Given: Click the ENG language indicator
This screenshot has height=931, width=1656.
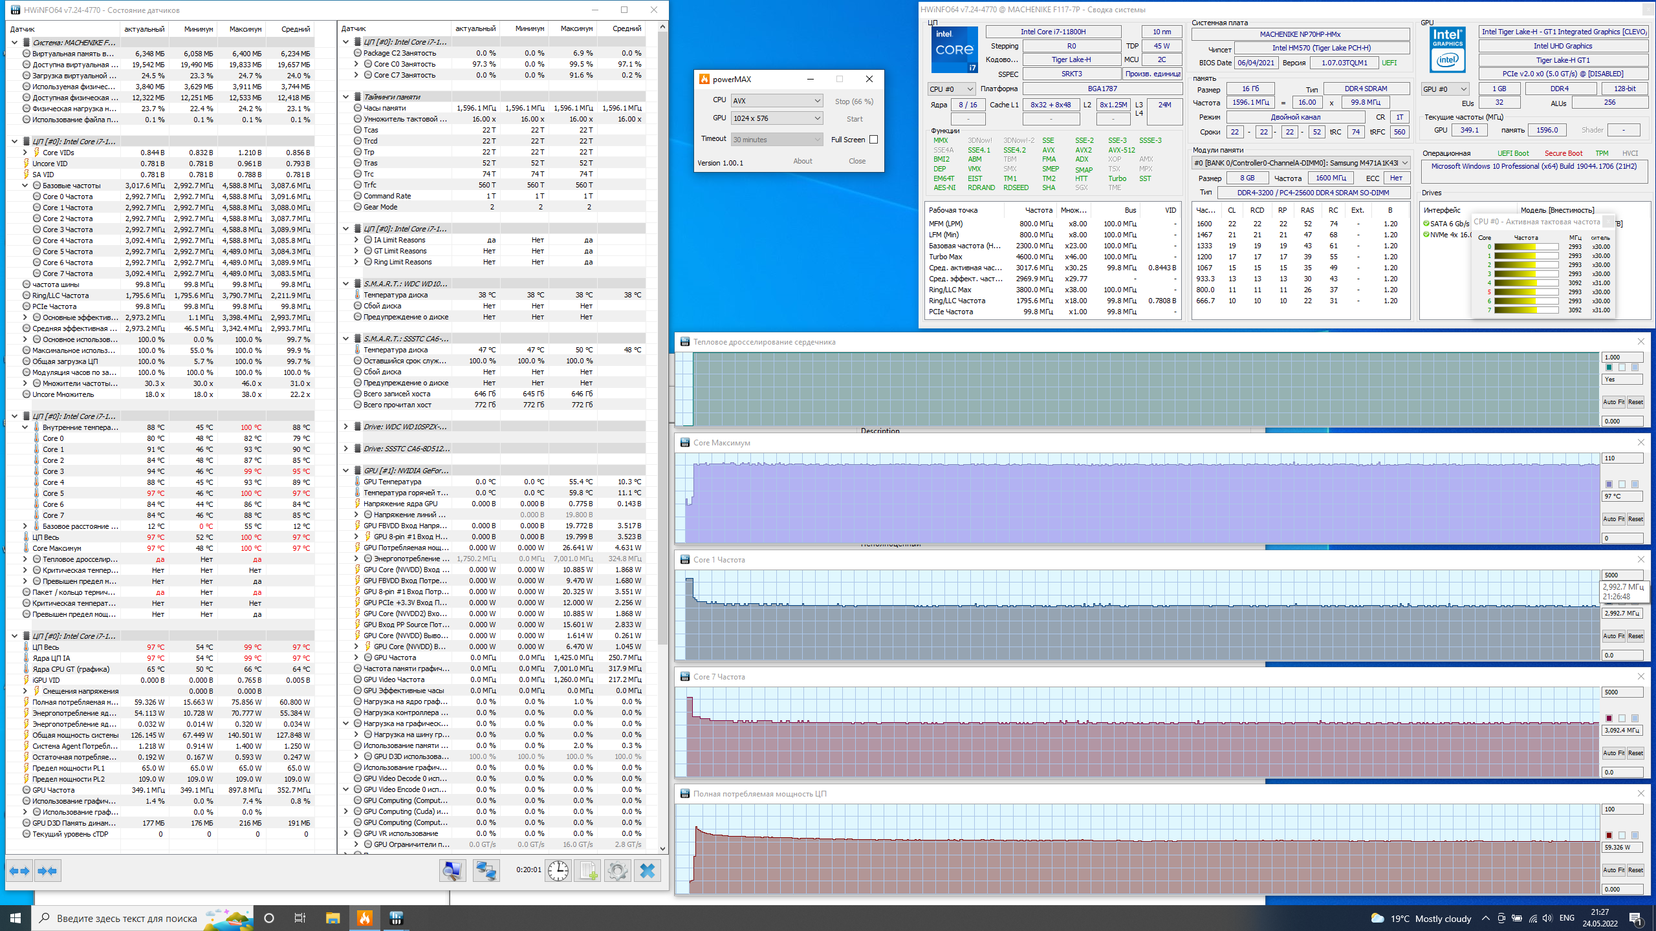Looking at the screenshot, I should [1567, 918].
